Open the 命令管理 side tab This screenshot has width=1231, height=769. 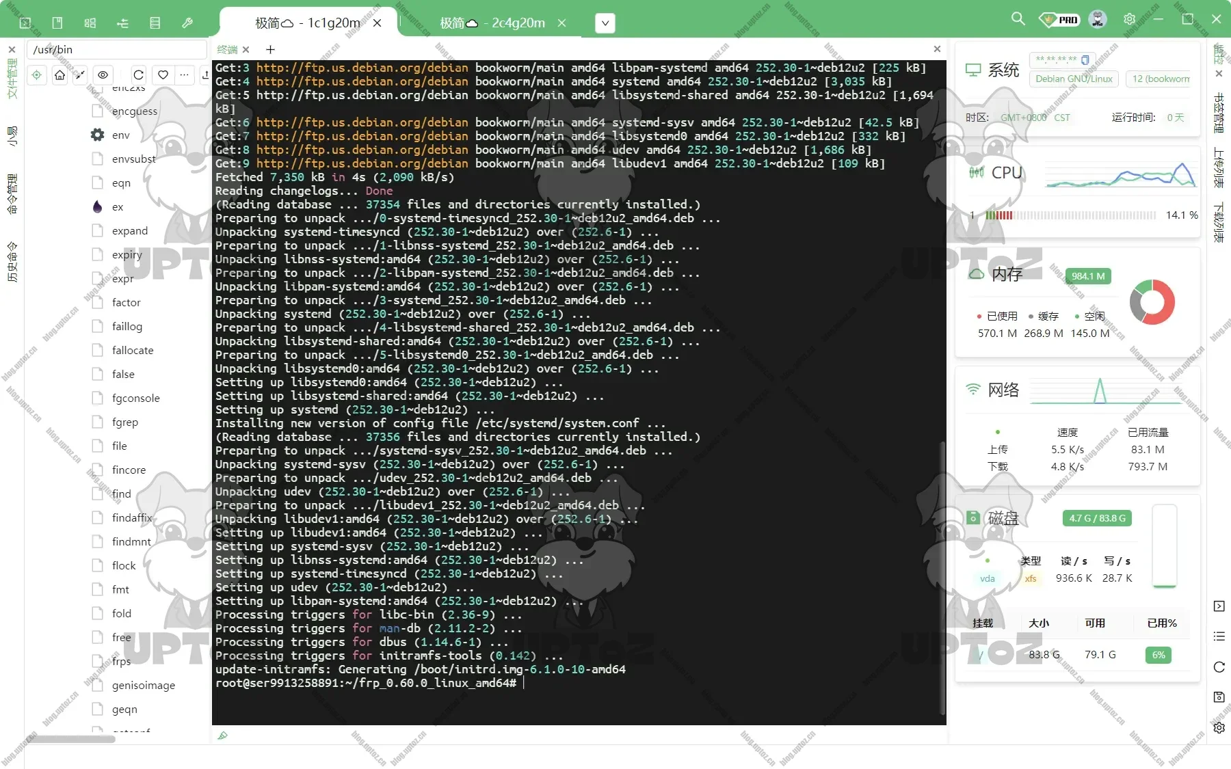click(12, 194)
